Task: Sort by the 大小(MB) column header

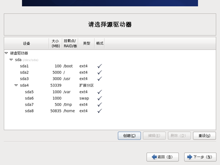Action: click(x=55, y=43)
